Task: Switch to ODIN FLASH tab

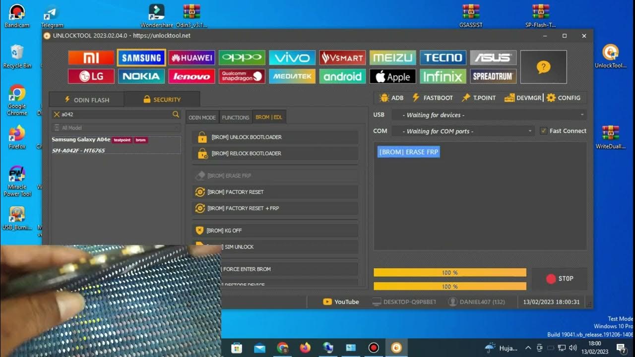Action: click(x=87, y=100)
